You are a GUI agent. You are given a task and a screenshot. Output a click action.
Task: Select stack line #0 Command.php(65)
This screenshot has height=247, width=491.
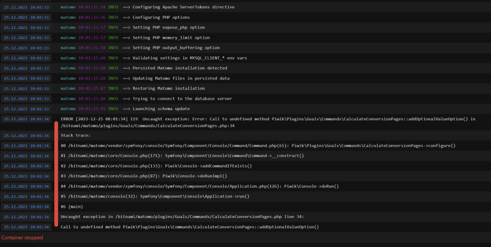point(258,145)
